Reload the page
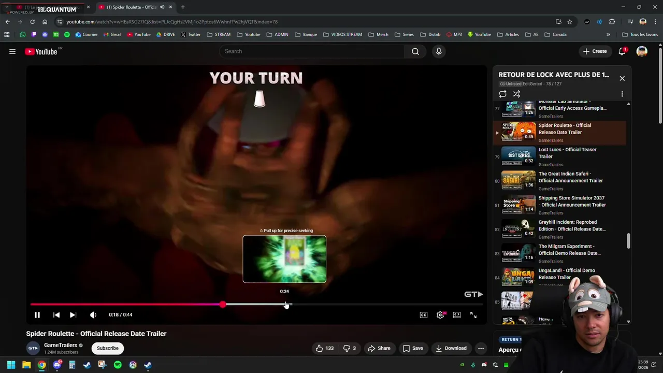Viewport: 663px width, 373px height. click(x=32, y=22)
